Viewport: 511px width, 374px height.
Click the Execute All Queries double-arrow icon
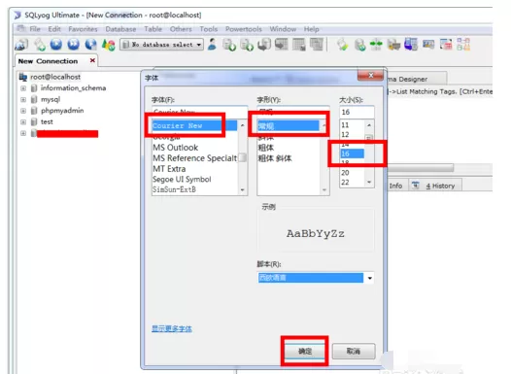point(73,45)
